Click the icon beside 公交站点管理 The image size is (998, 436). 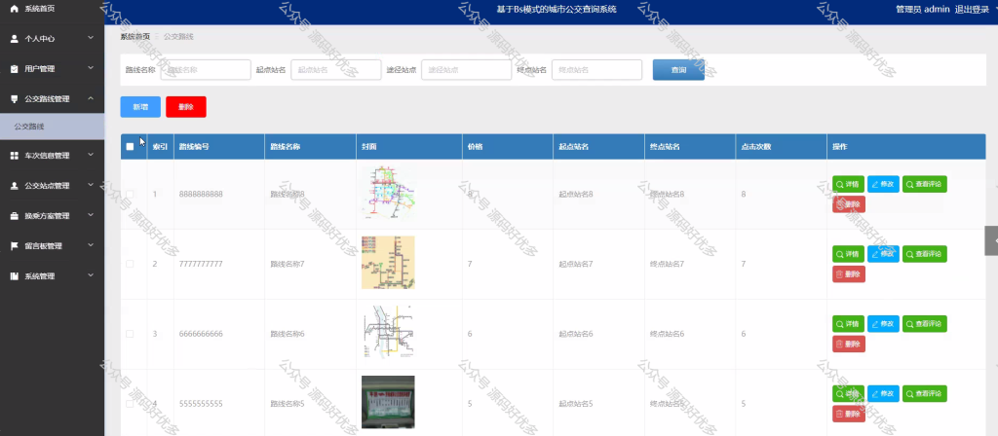pyautogui.click(x=14, y=186)
